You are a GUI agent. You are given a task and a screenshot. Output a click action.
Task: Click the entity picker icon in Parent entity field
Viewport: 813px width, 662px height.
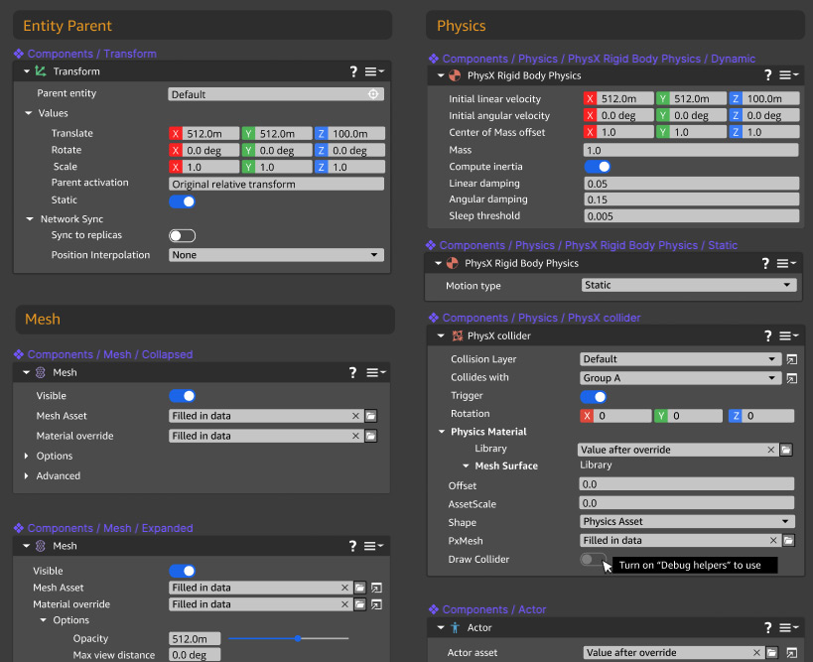pyautogui.click(x=373, y=92)
